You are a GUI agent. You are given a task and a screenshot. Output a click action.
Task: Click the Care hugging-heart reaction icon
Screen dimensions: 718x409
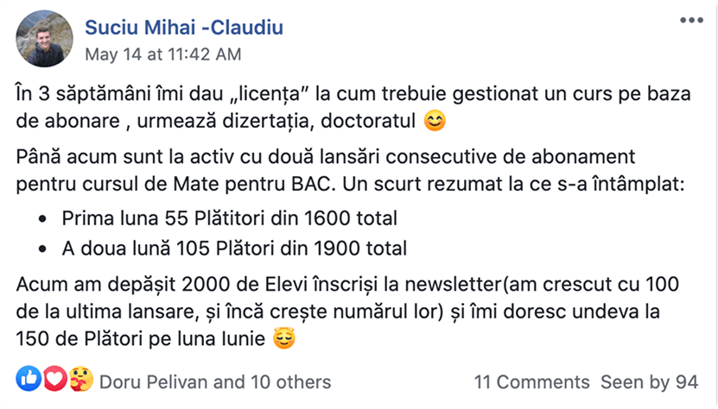[81, 379]
